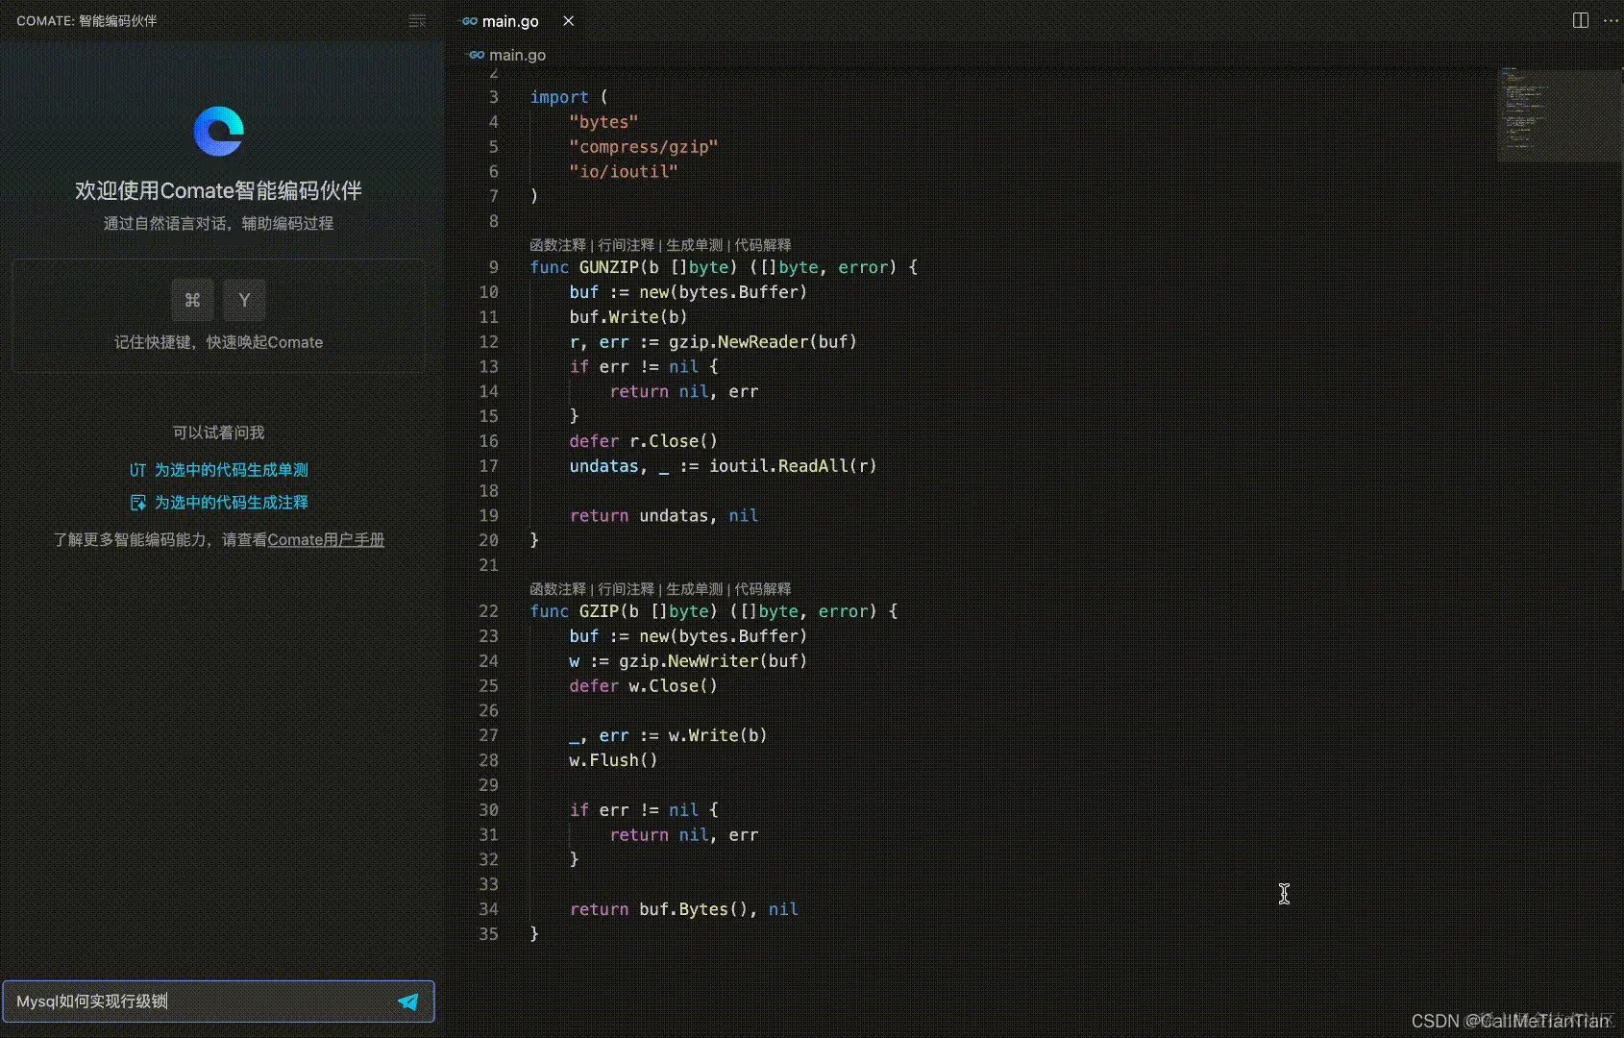Click the GZIP function name on line 22
This screenshot has width=1624, height=1038.
pyautogui.click(x=599, y=611)
